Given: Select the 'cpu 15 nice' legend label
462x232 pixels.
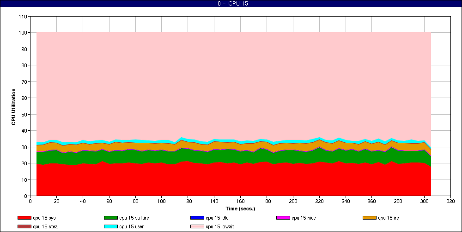Looking at the screenshot, I should pos(304,218).
